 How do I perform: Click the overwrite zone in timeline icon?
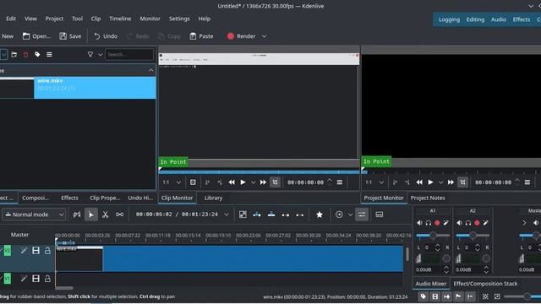[271, 214]
